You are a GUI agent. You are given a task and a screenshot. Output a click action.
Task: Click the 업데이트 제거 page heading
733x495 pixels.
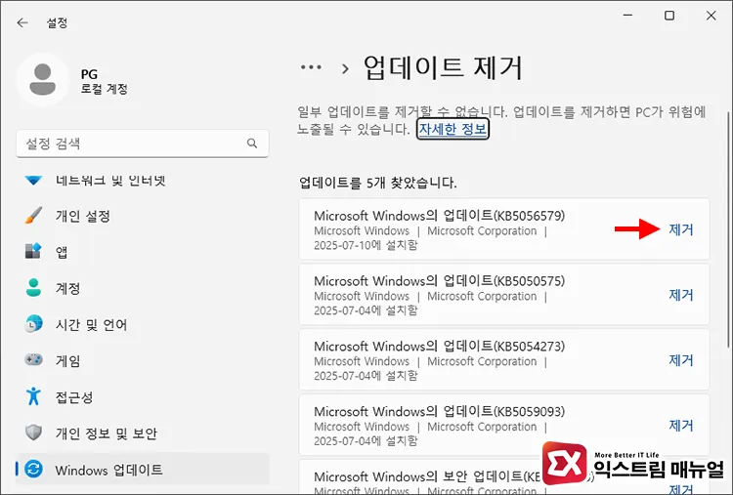442,67
